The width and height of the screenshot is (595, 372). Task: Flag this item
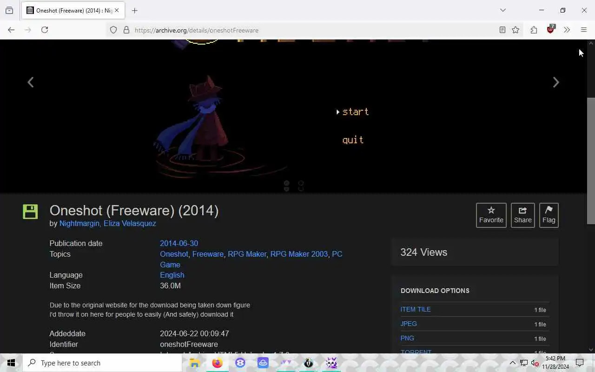click(549, 215)
